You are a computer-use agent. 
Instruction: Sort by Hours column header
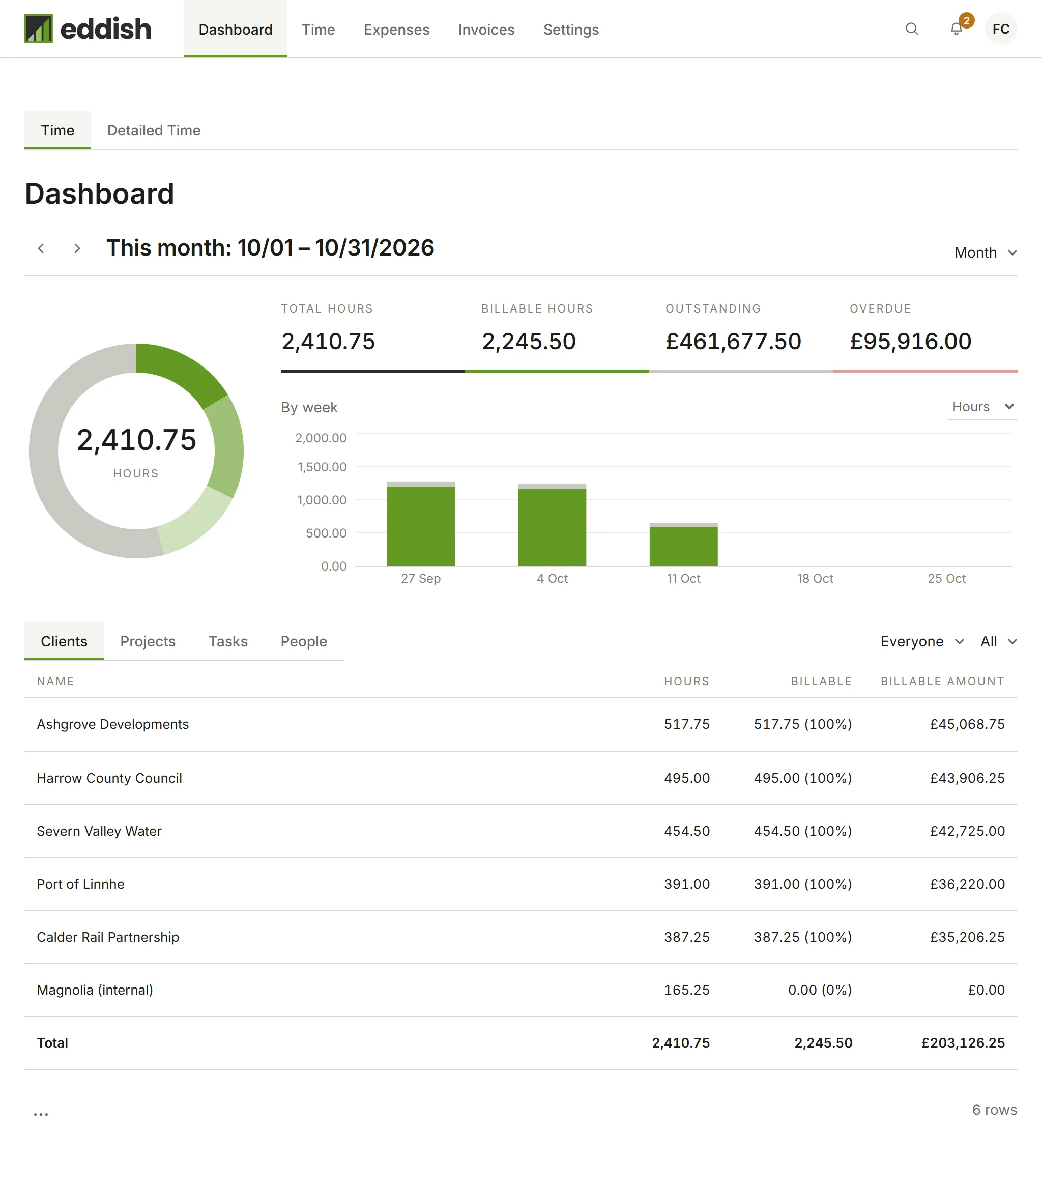coord(686,681)
